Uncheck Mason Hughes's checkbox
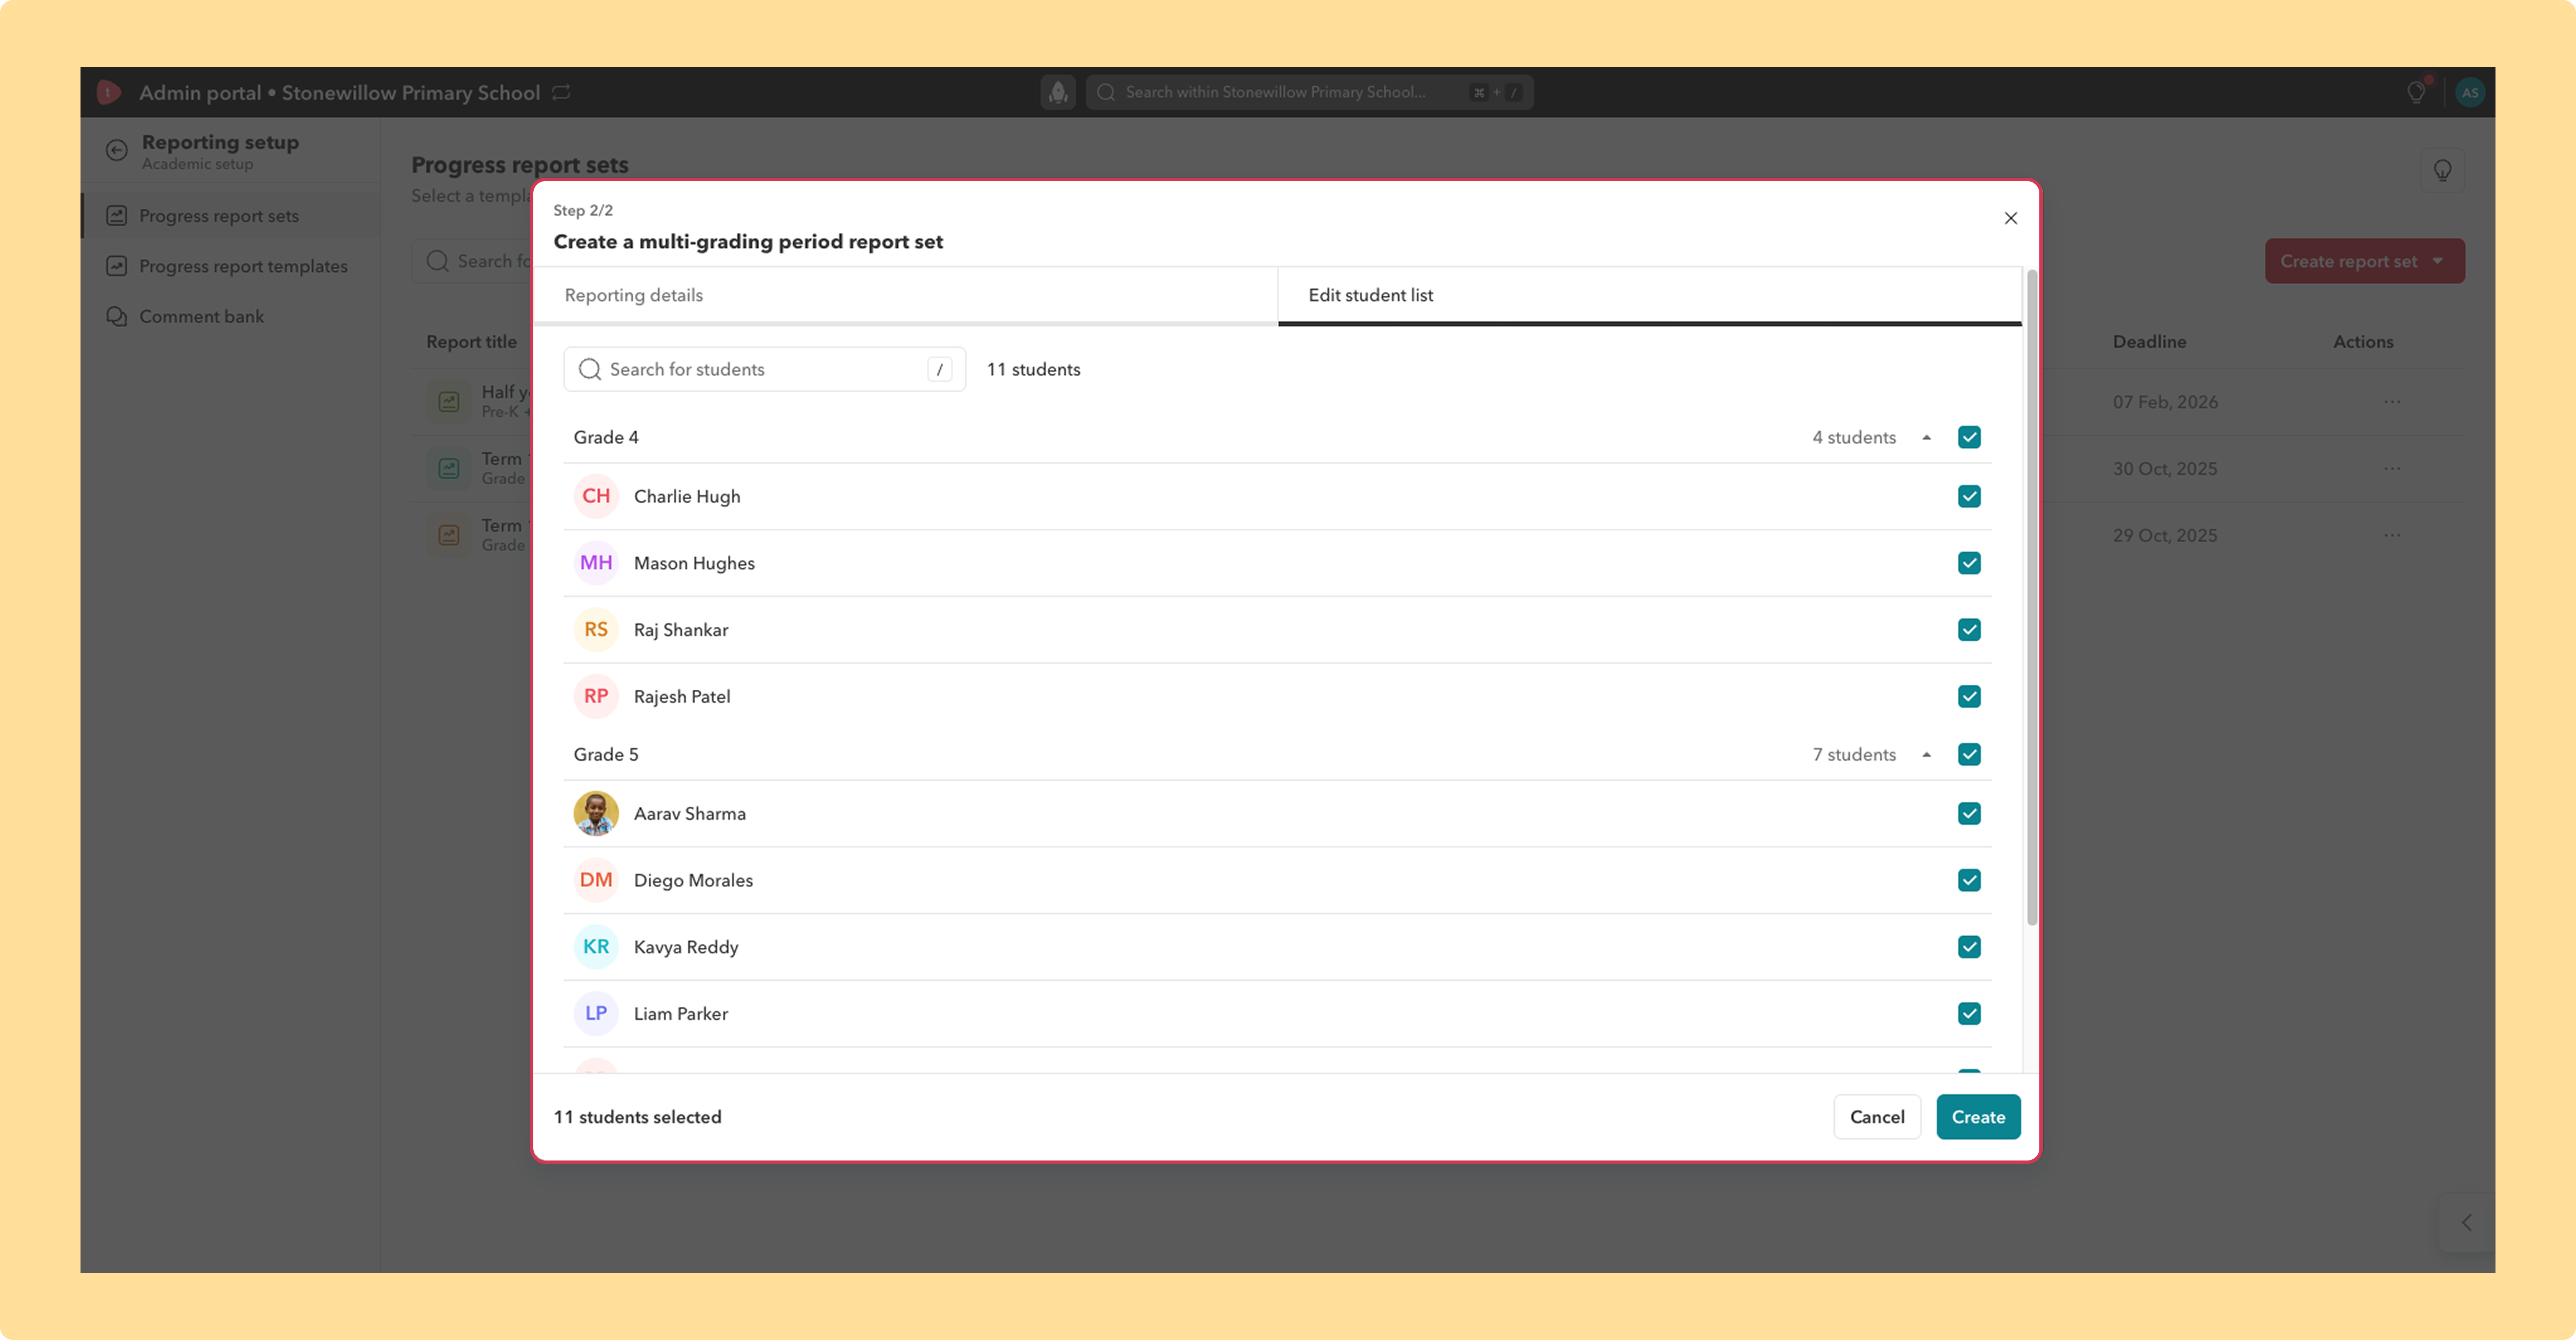The image size is (2576, 1340). click(x=1969, y=563)
